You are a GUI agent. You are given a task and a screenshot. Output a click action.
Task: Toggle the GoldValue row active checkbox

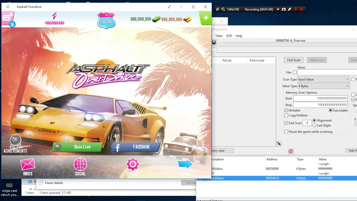205,178
